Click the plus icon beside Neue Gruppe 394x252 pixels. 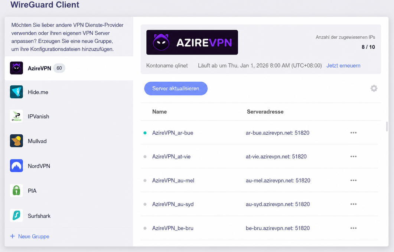pos(12,236)
